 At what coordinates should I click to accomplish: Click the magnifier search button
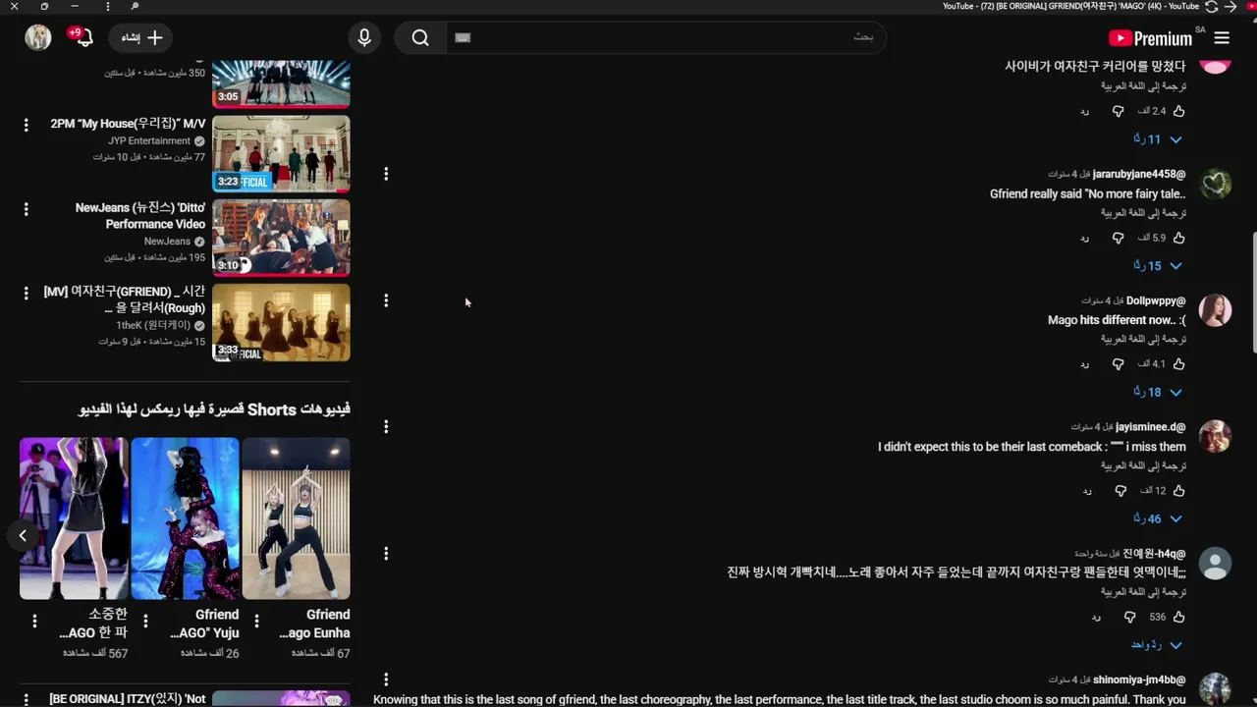[x=420, y=38]
